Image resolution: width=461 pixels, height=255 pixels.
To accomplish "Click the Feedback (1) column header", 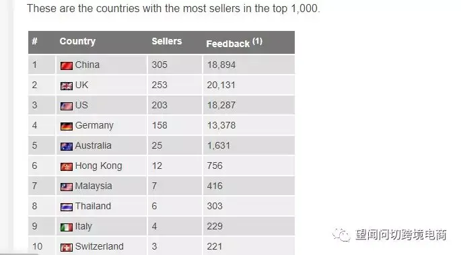I will (x=234, y=43).
